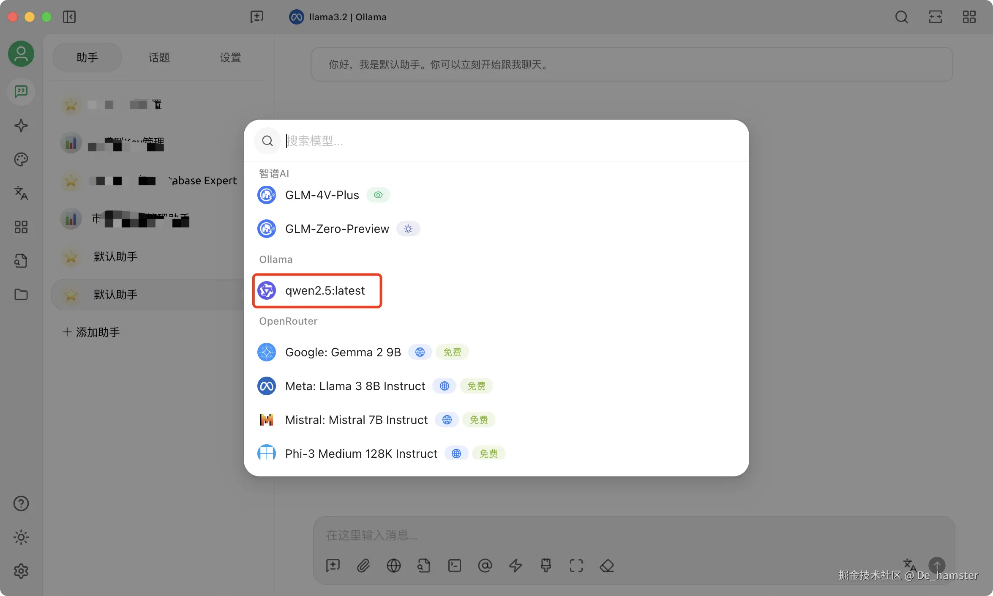Viewport: 993px width, 596px height.
Task: Switch to the 设置 tab
Action: click(230, 57)
